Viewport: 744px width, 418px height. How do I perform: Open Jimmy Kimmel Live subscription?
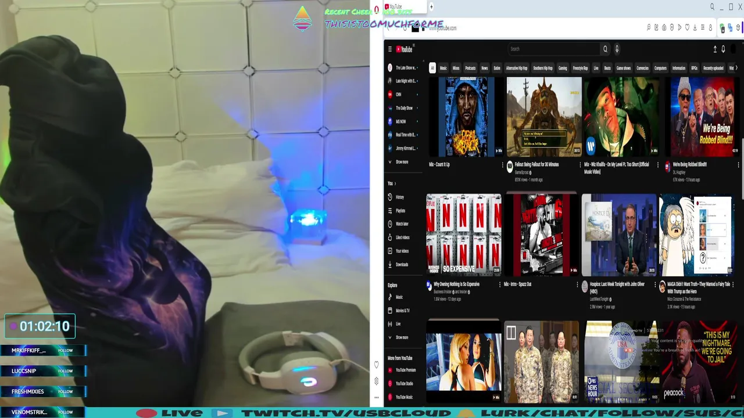pos(403,148)
